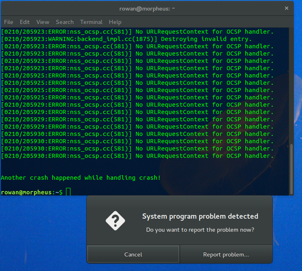Open the View menu

pyautogui.click(x=43, y=22)
